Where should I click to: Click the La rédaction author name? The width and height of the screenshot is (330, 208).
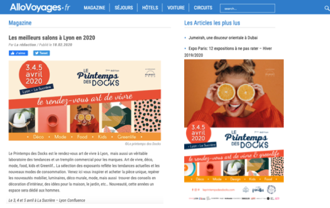coord(25,45)
